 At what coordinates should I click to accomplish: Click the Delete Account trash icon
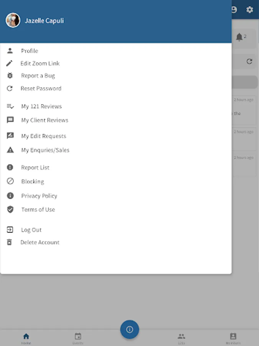[x=9, y=242]
